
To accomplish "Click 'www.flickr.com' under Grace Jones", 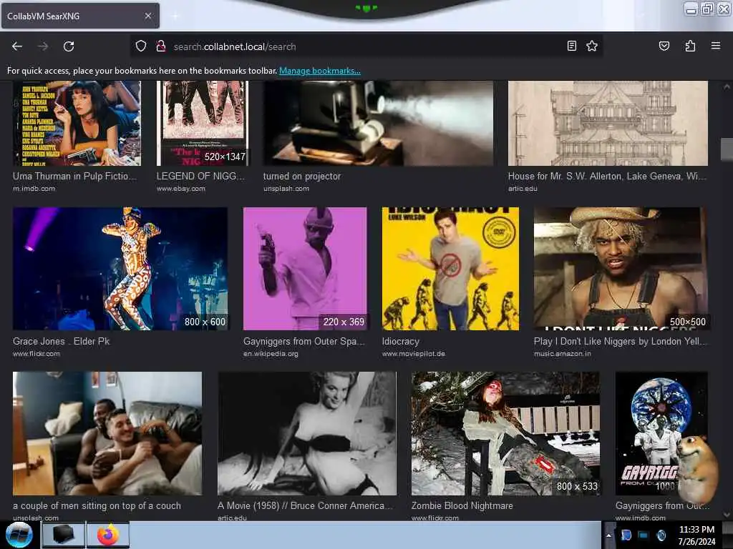I will pyautogui.click(x=37, y=354).
